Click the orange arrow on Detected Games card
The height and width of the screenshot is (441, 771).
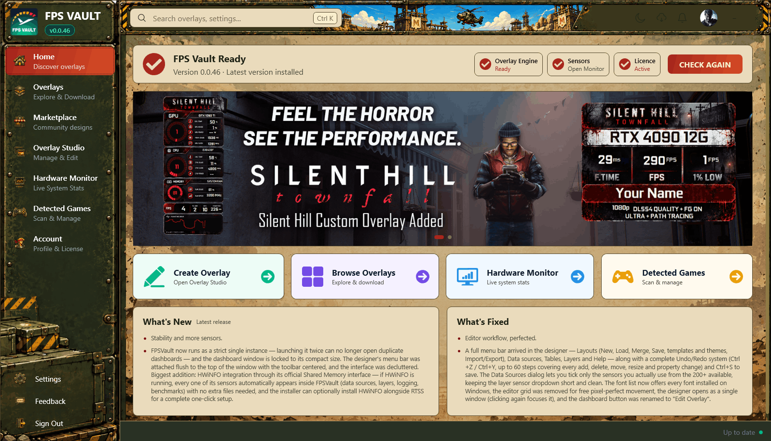(736, 277)
